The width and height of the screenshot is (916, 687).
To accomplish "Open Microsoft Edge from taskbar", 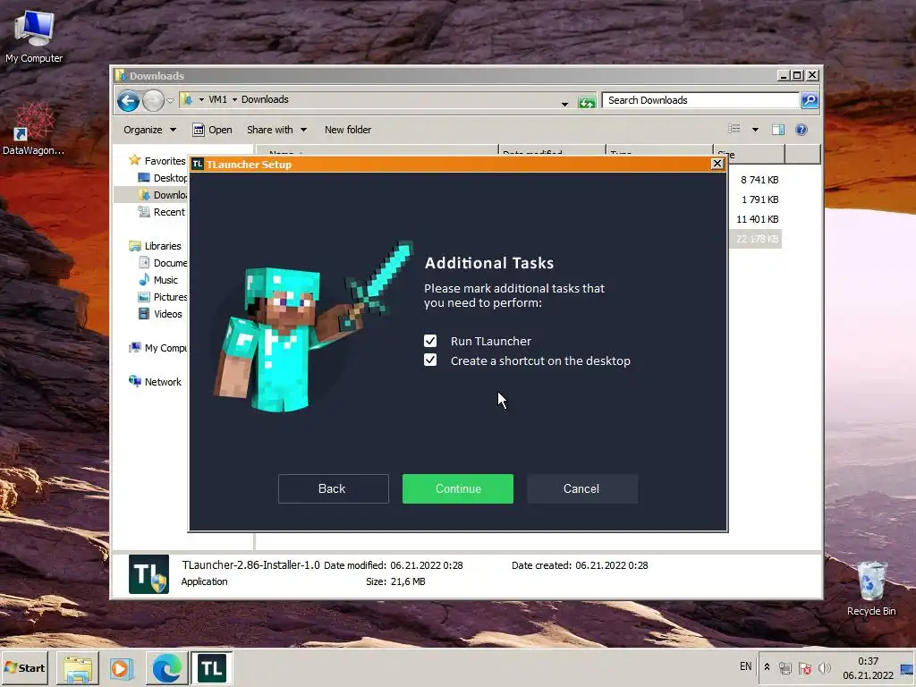I will point(166,667).
